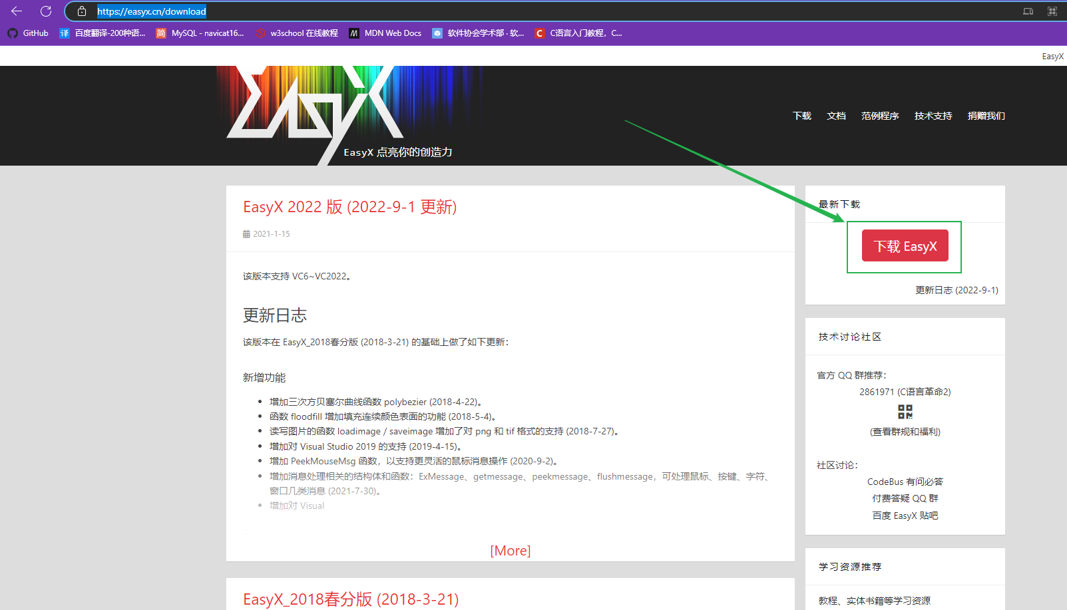
Task: Open the MDN Web Docs bookmark
Action: click(x=385, y=33)
